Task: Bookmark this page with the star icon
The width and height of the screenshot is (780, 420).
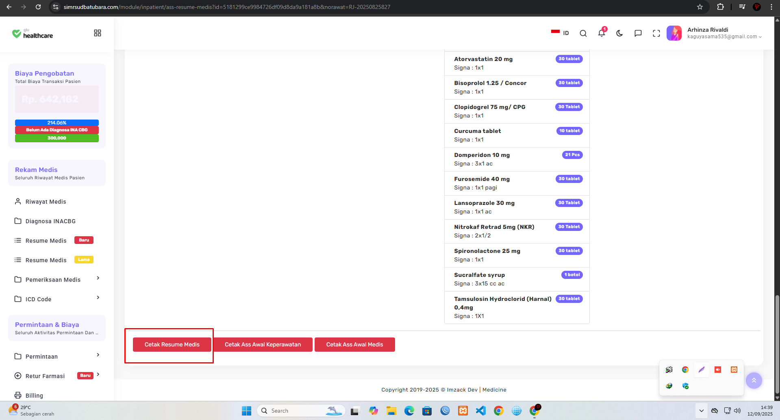Action: (x=700, y=7)
